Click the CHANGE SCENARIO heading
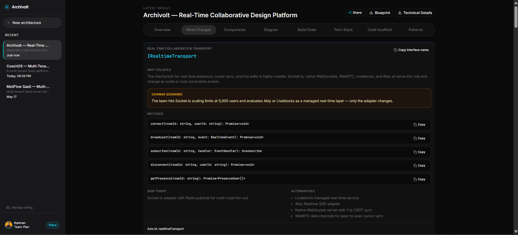 167,94
